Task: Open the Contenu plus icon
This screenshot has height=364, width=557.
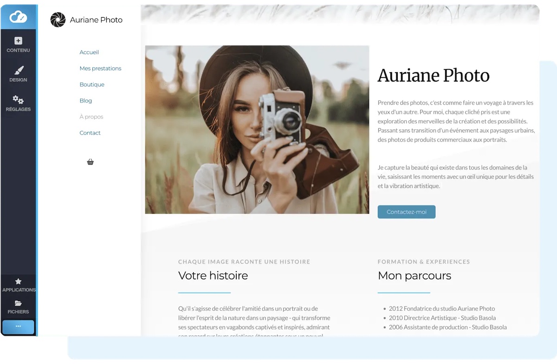Action: [18, 41]
